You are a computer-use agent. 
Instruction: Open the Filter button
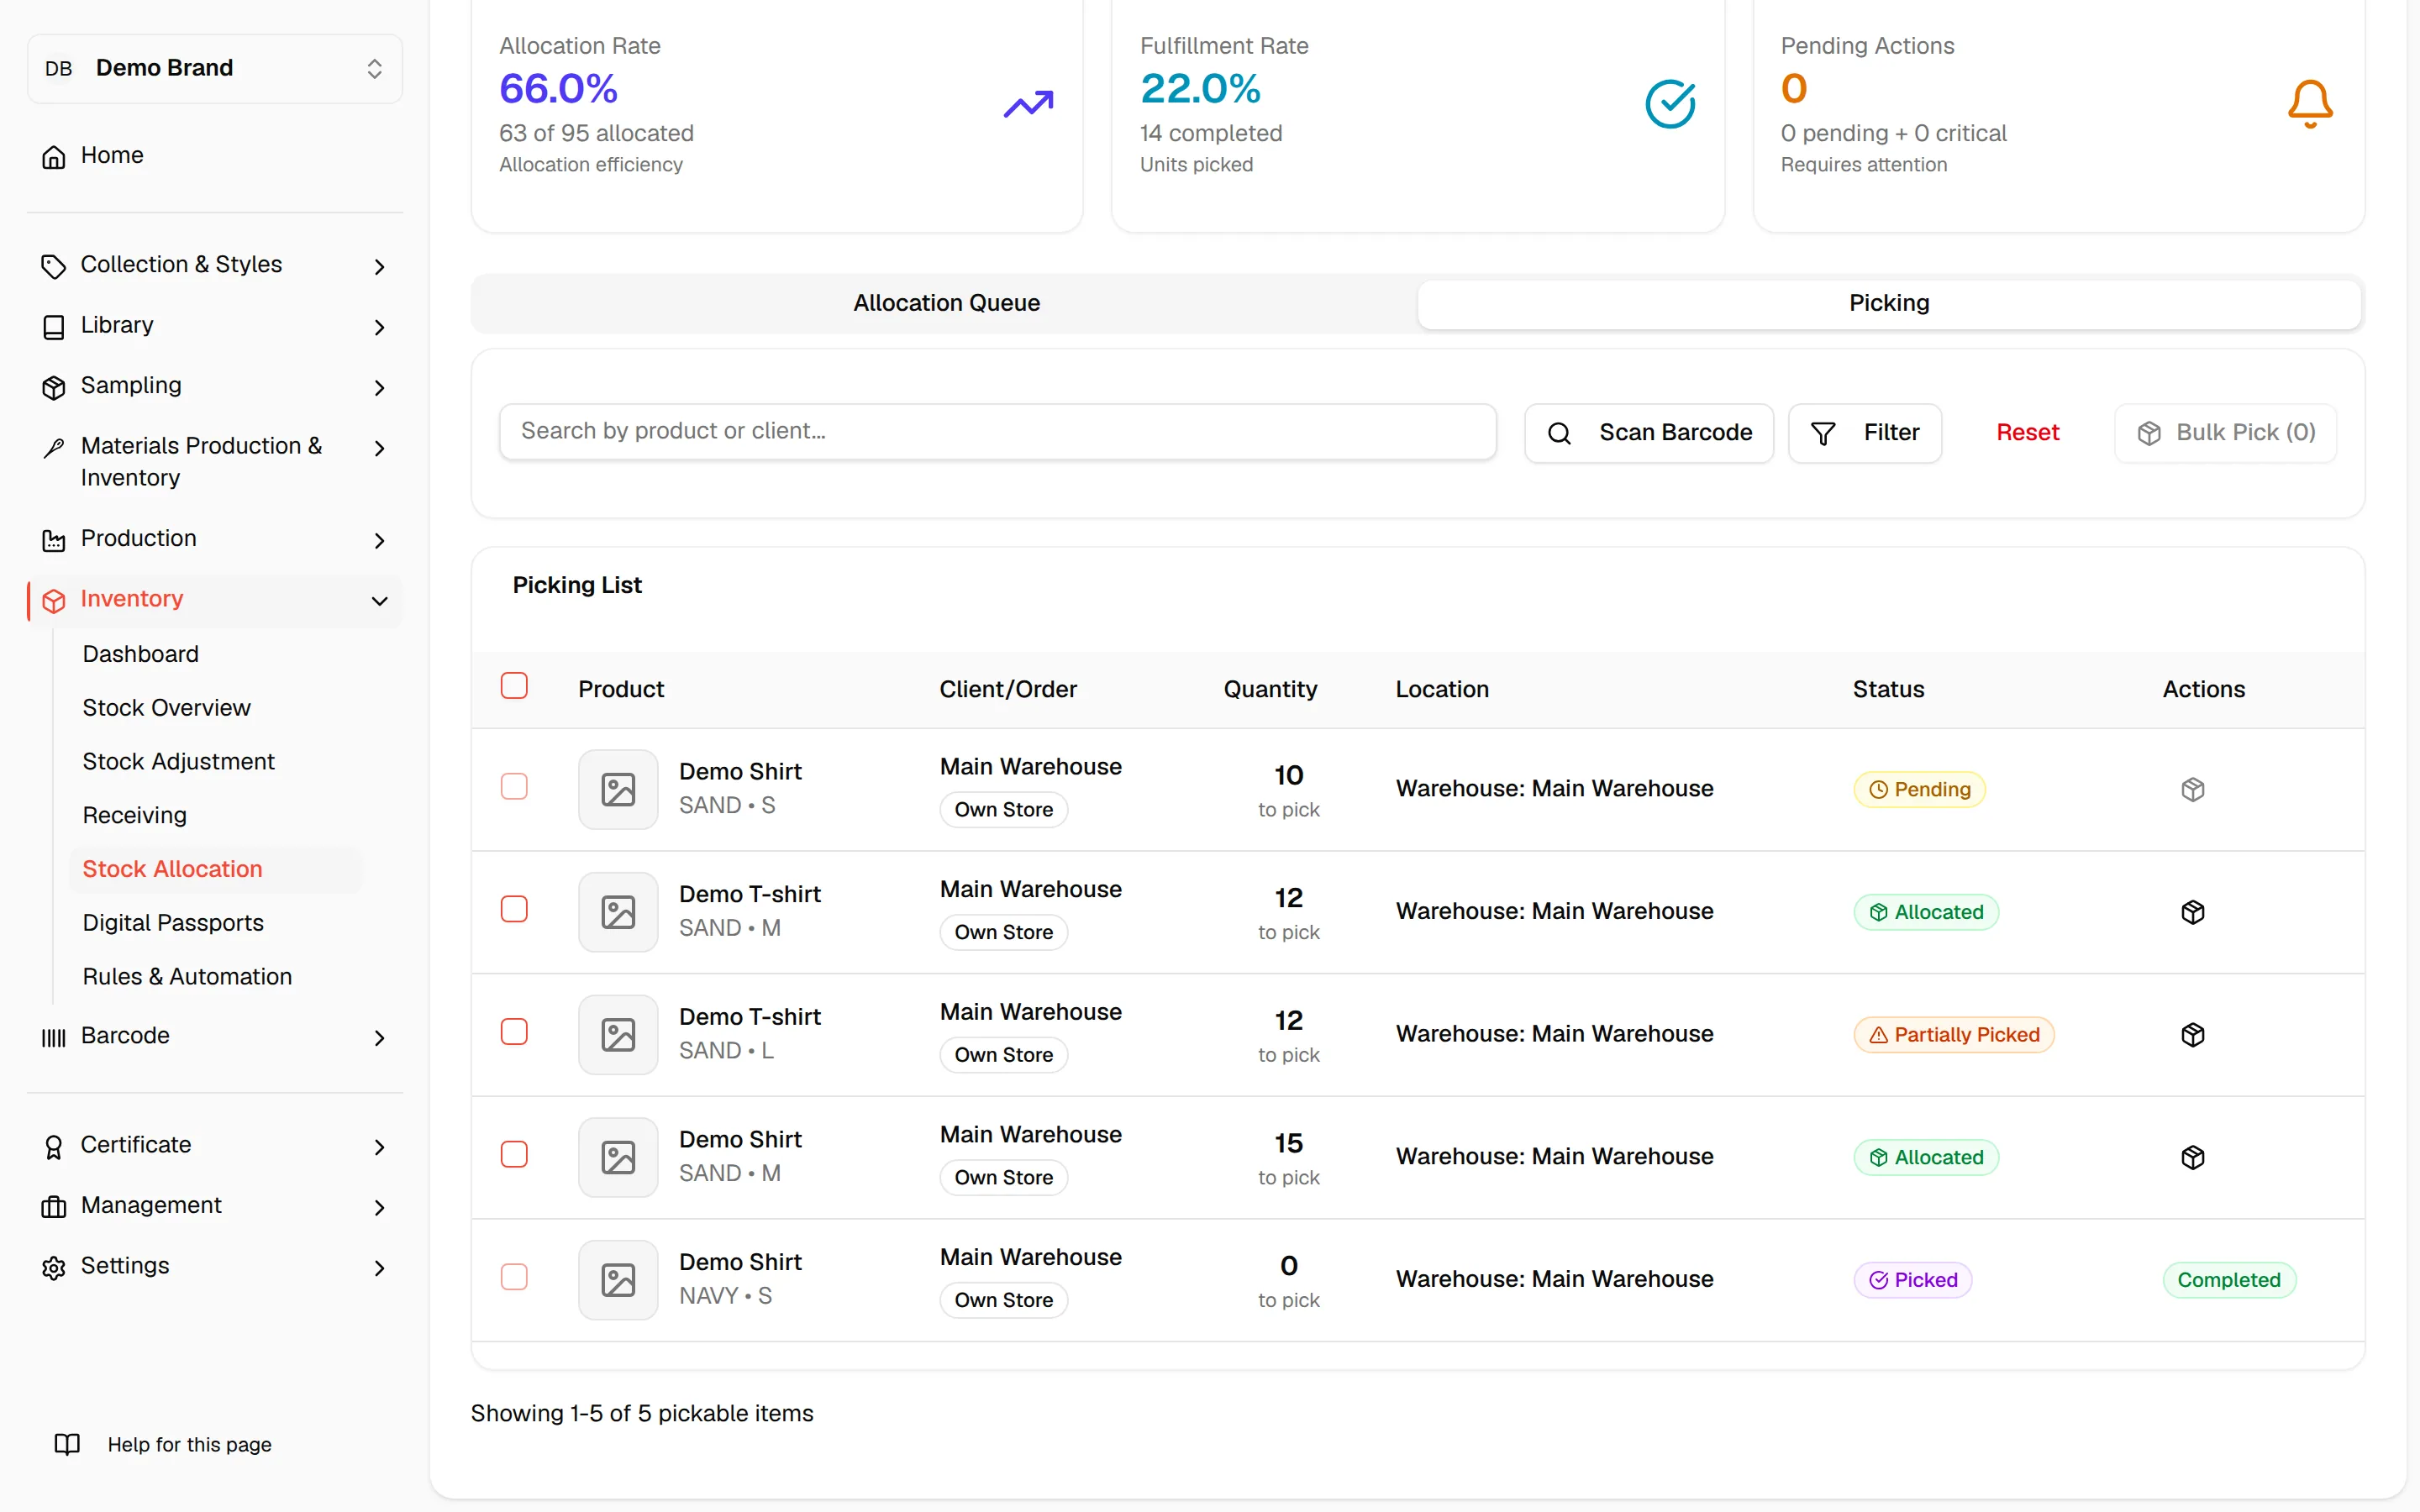[x=1865, y=433]
